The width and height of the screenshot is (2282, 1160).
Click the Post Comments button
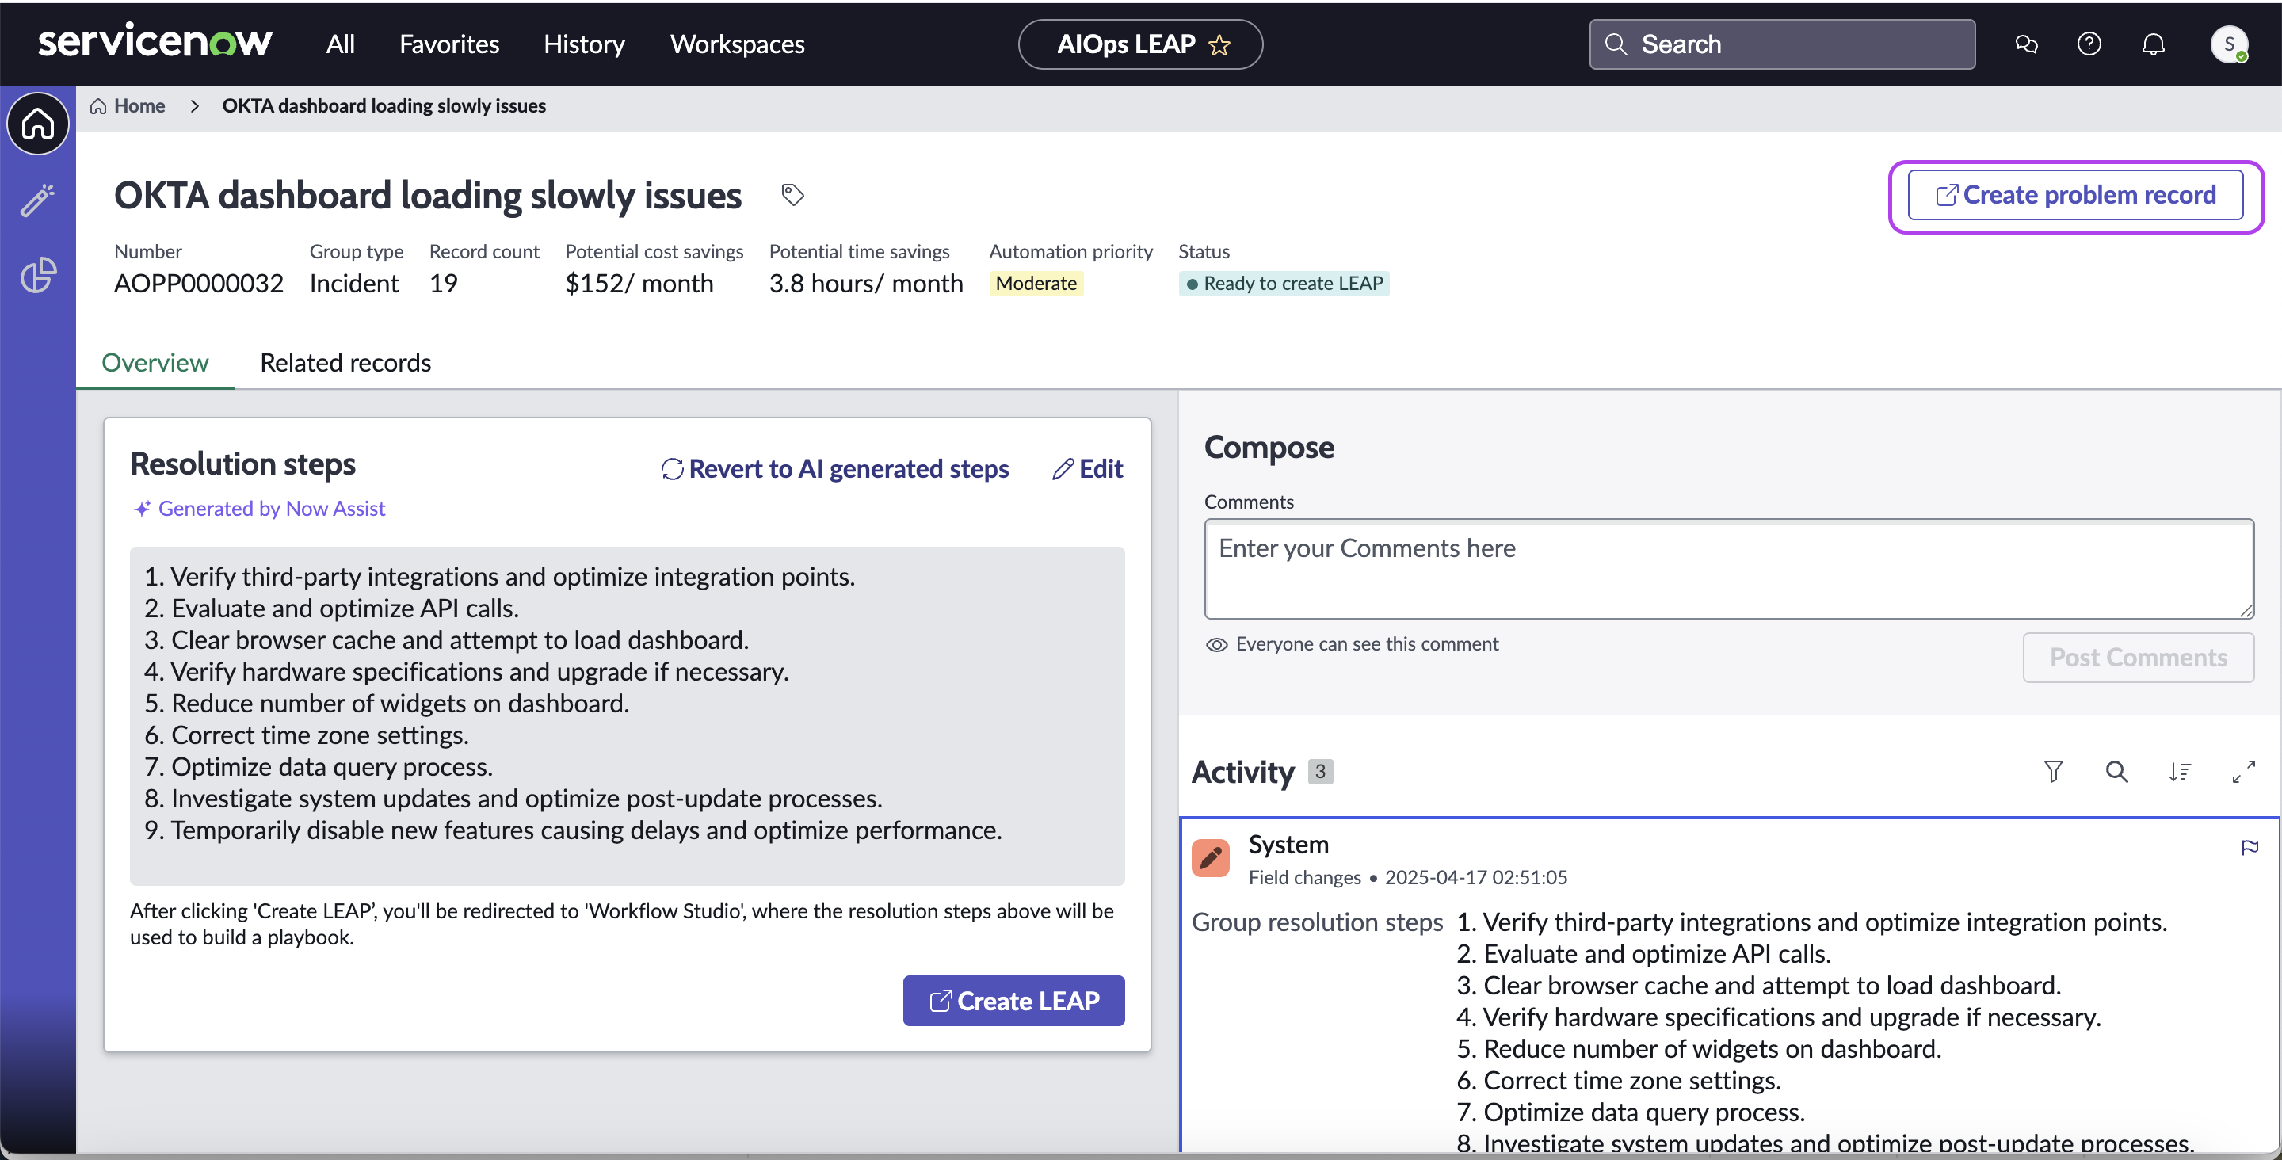point(2138,658)
